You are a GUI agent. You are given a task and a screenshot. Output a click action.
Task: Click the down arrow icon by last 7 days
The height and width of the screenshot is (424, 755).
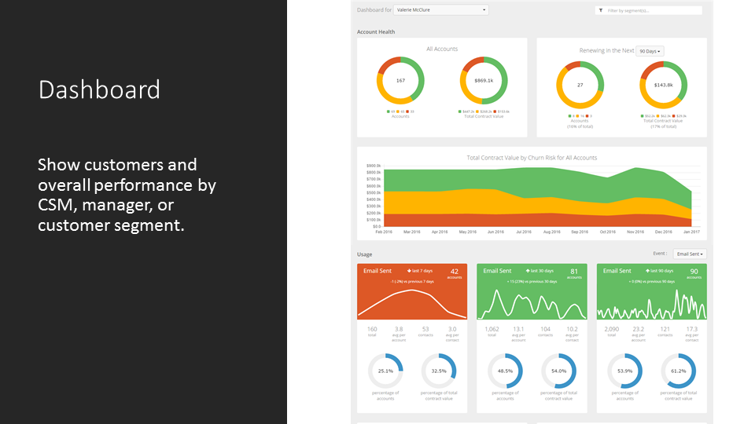click(x=409, y=271)
